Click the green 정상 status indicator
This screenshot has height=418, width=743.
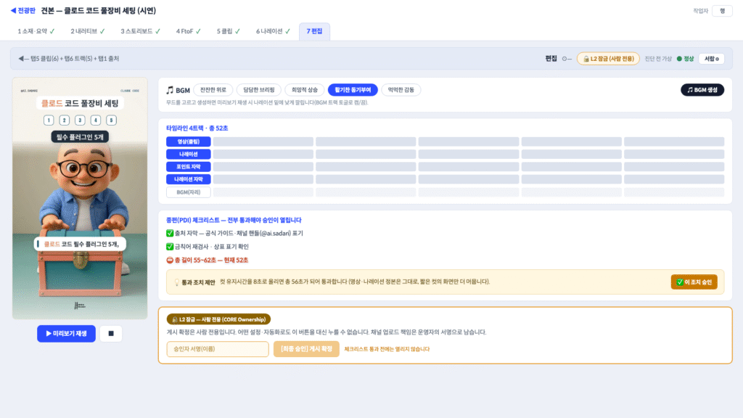coord(685,59)
